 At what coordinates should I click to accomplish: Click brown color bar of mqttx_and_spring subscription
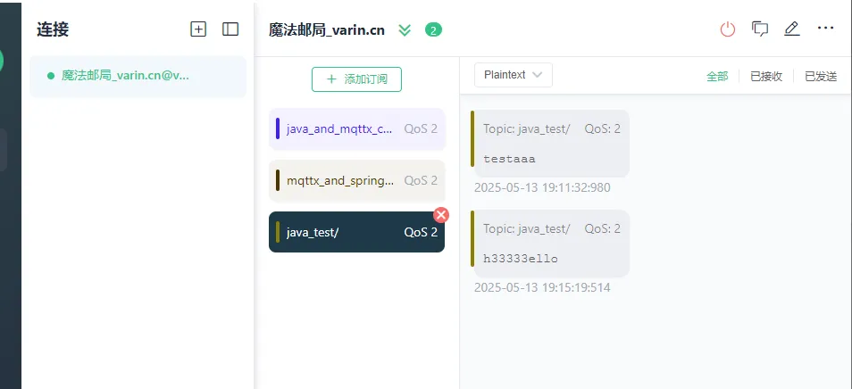[278, 180]
